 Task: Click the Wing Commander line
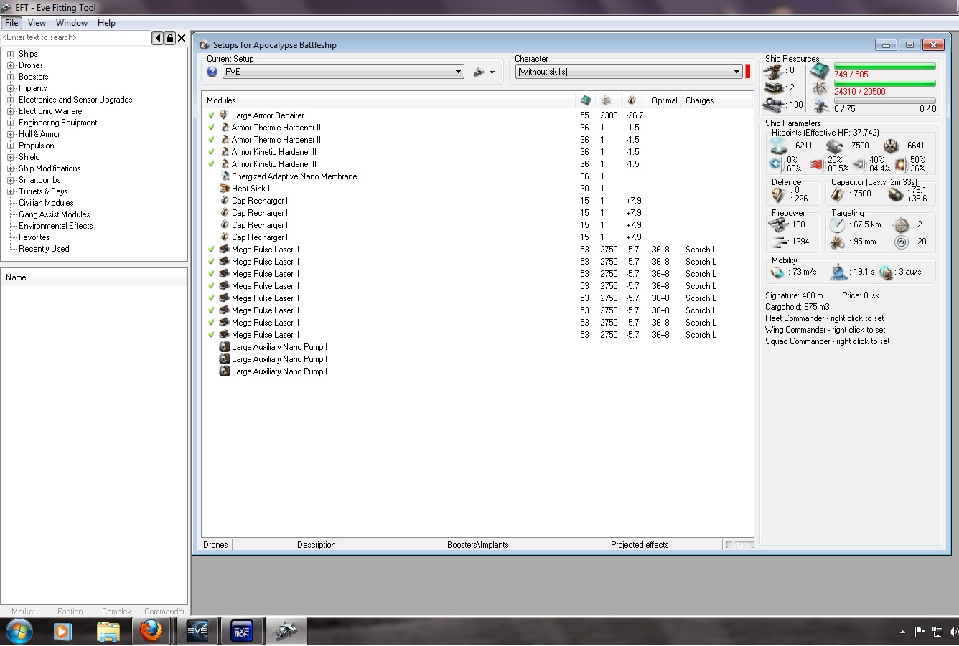point(825,330)
